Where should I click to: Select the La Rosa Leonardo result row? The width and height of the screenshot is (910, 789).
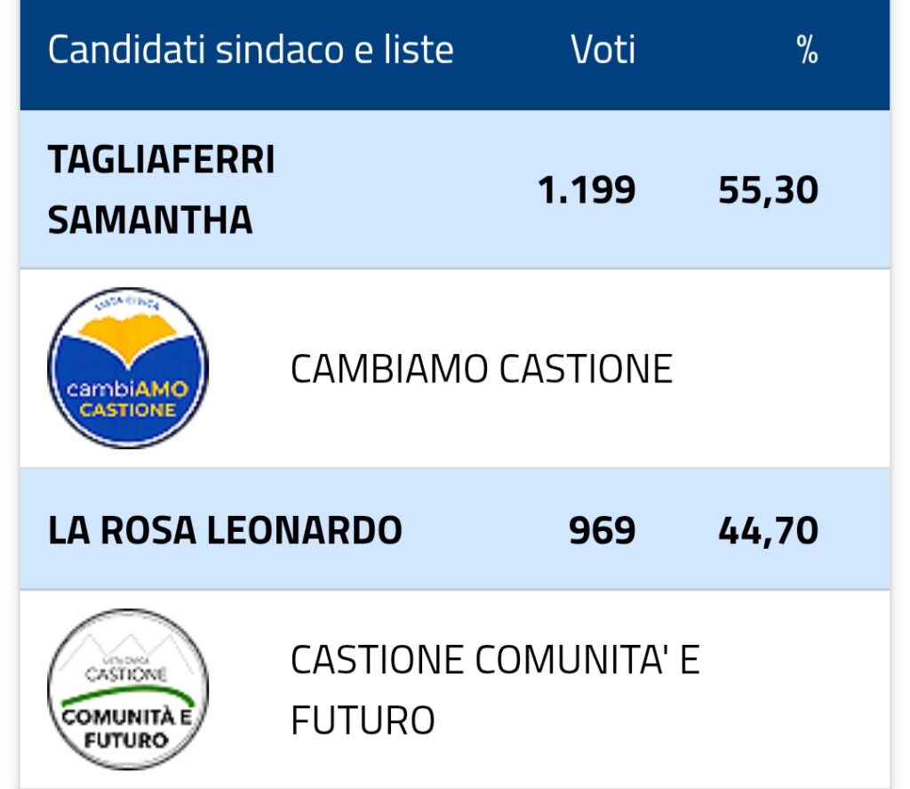pyautogui.click(x=455, y=530)
